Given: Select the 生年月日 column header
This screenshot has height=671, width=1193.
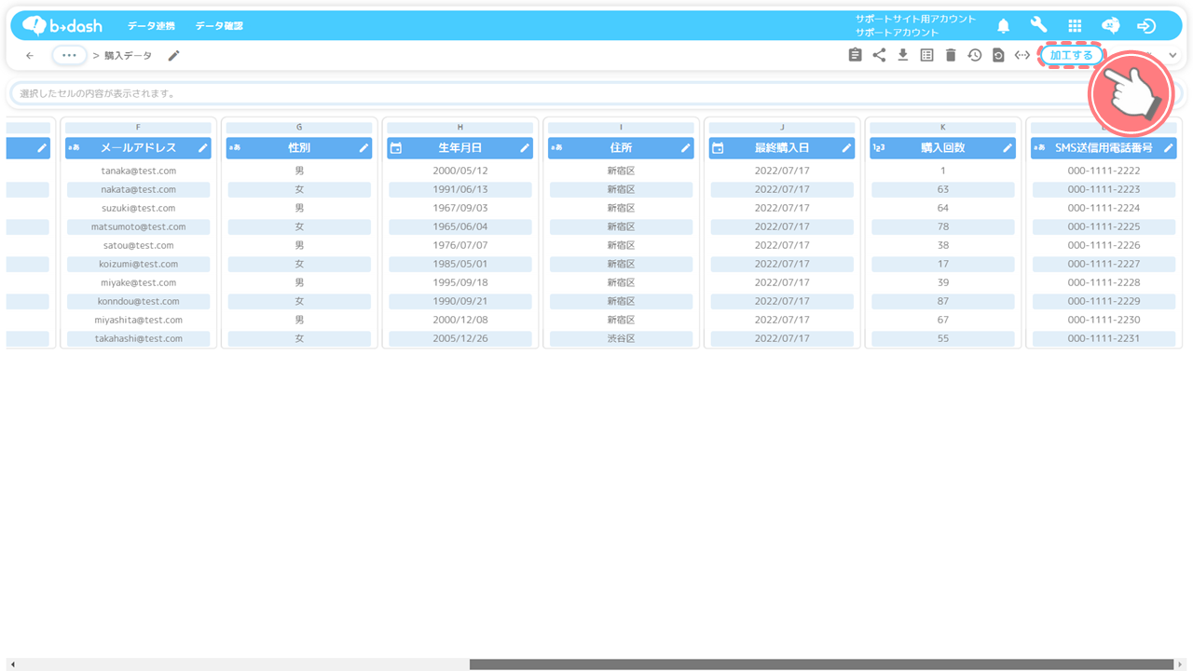Looking at the screenshot, I should [460, 148].
